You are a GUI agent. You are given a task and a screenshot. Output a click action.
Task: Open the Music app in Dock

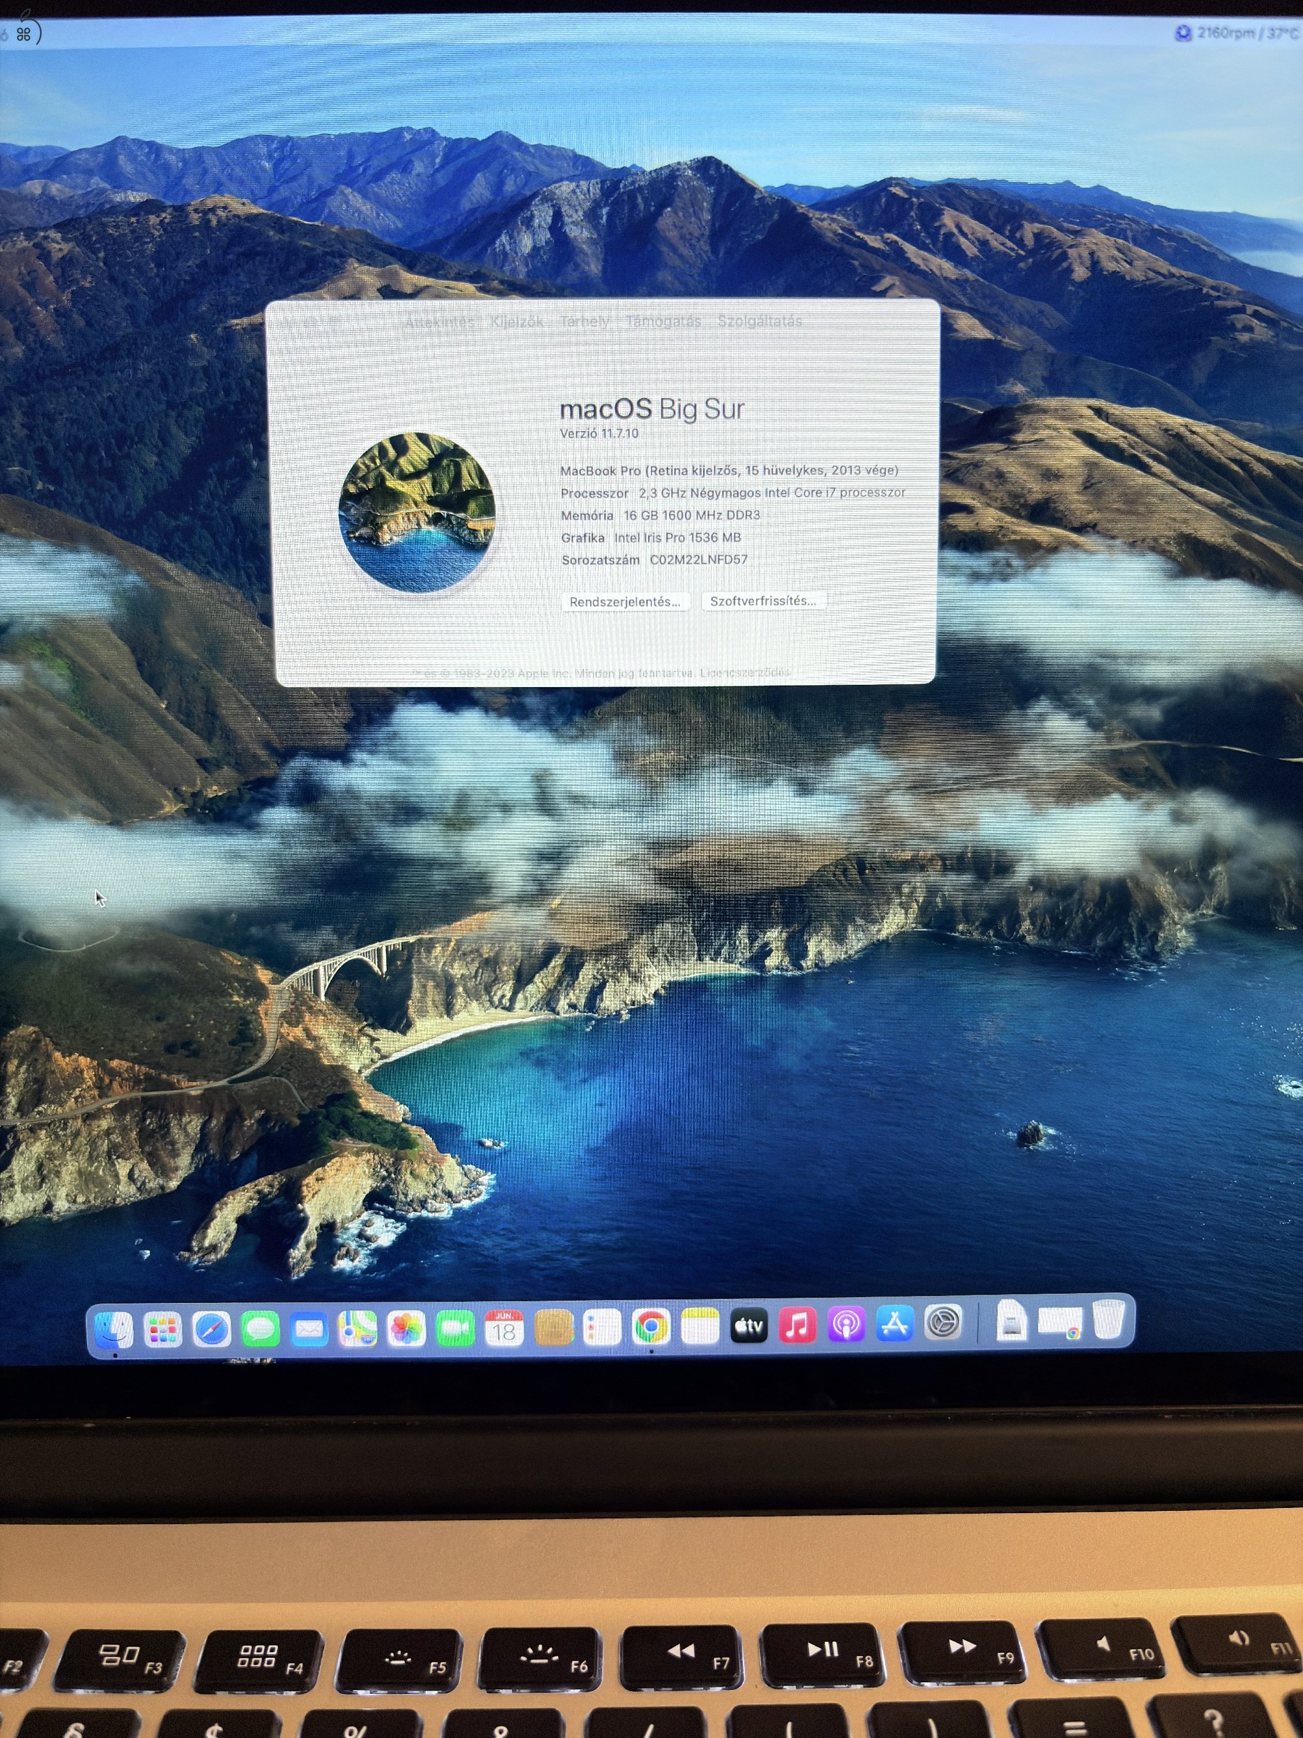tap(797, 1326)
